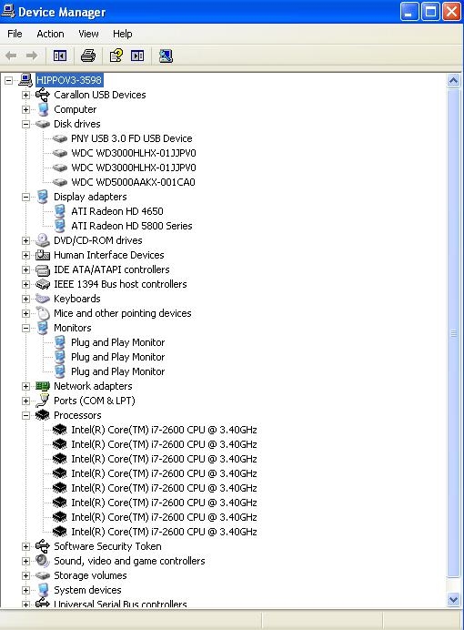Click the Scan for hardware changes icon

pos(166,56)
